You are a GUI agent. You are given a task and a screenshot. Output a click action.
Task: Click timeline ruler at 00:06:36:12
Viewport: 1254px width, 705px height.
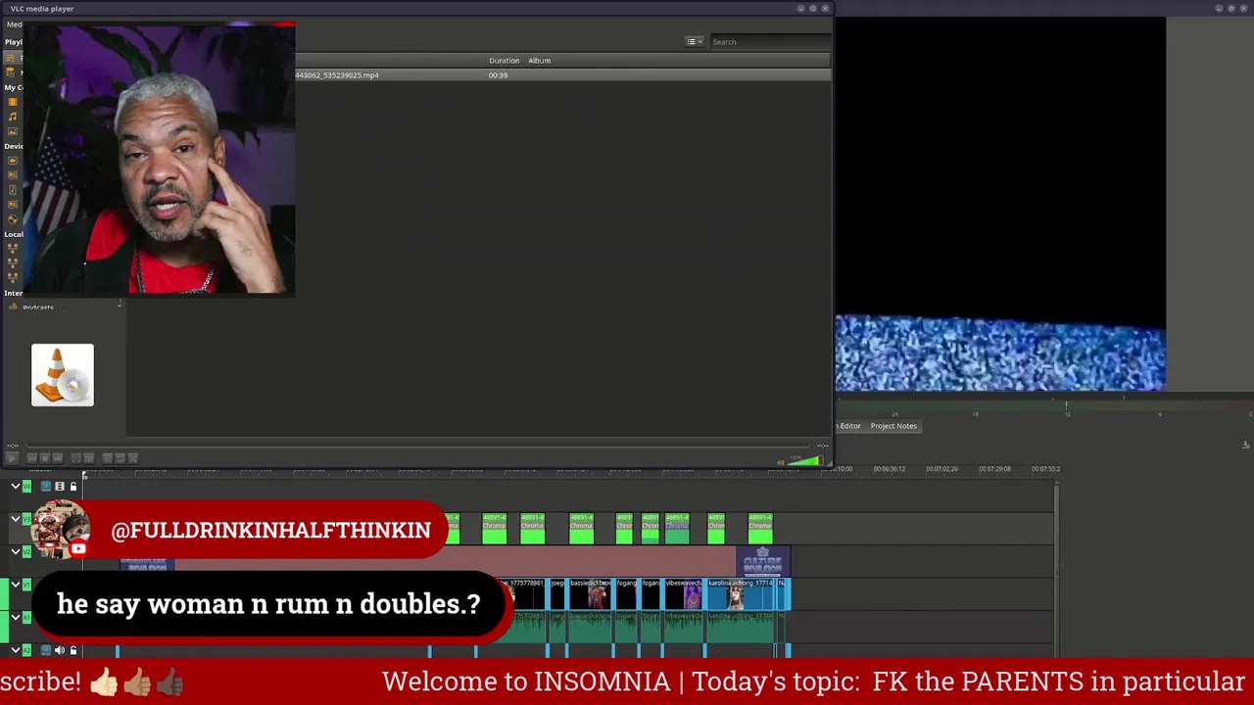pos(890,469)
